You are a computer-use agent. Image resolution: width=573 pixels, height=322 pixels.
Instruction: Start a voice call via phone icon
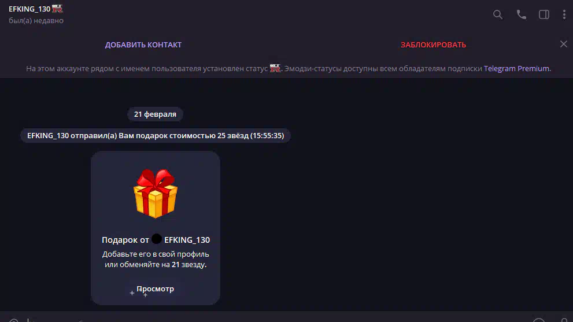(521, 14)
